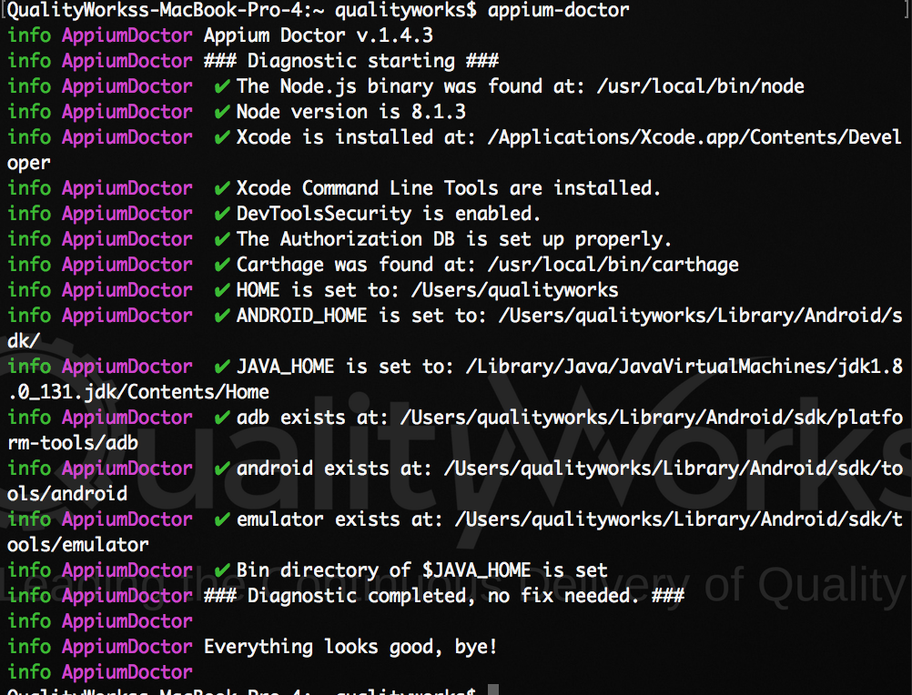Click the checkmark before 'adb exists at'

click(221, 418)
